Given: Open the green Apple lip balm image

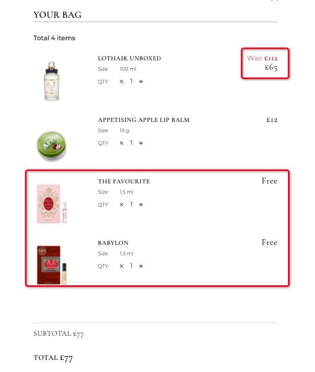Looking at the screenshot, I should 52,145.
